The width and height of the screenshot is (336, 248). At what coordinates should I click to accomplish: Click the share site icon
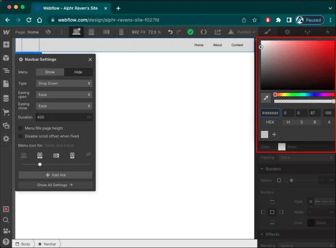[218, 32]
